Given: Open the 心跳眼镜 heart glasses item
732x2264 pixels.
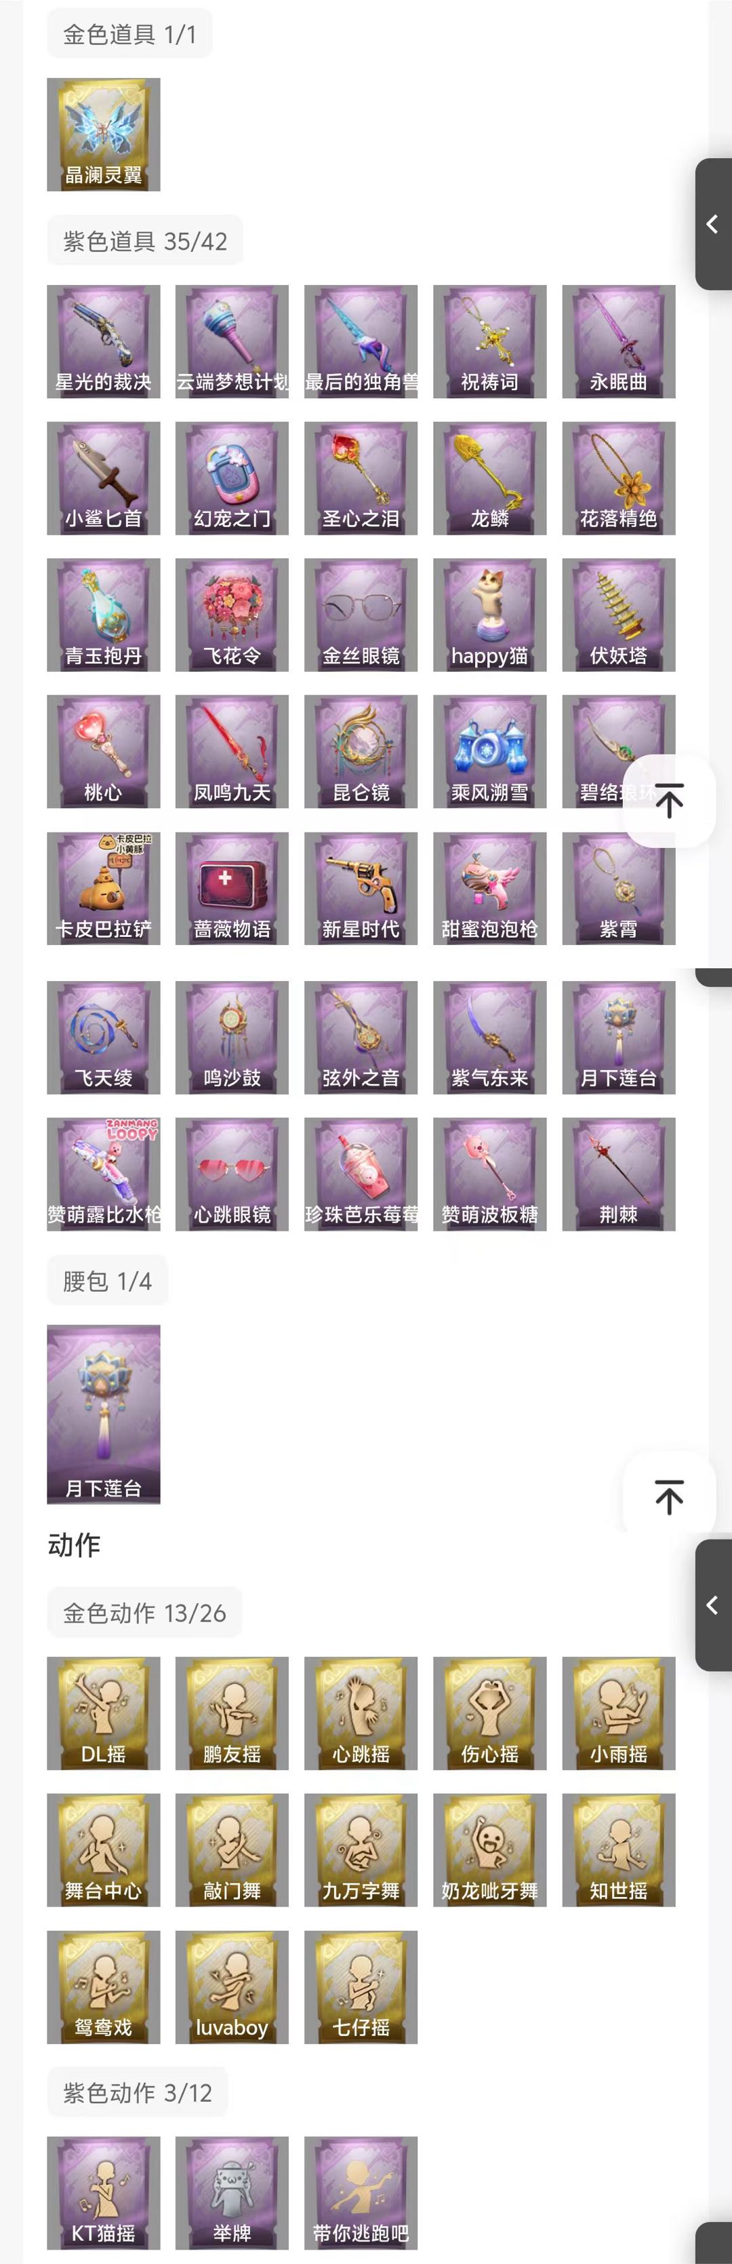Looking at the screenshot, I should 232,1174.
